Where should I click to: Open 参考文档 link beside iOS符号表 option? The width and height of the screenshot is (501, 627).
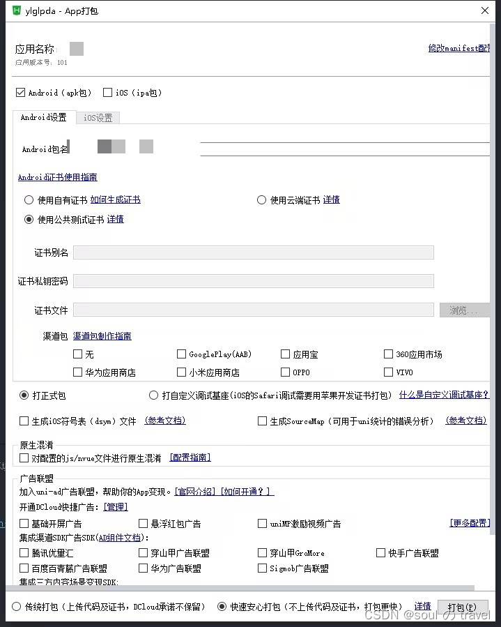pyautogui.click(x=165, y=421)
